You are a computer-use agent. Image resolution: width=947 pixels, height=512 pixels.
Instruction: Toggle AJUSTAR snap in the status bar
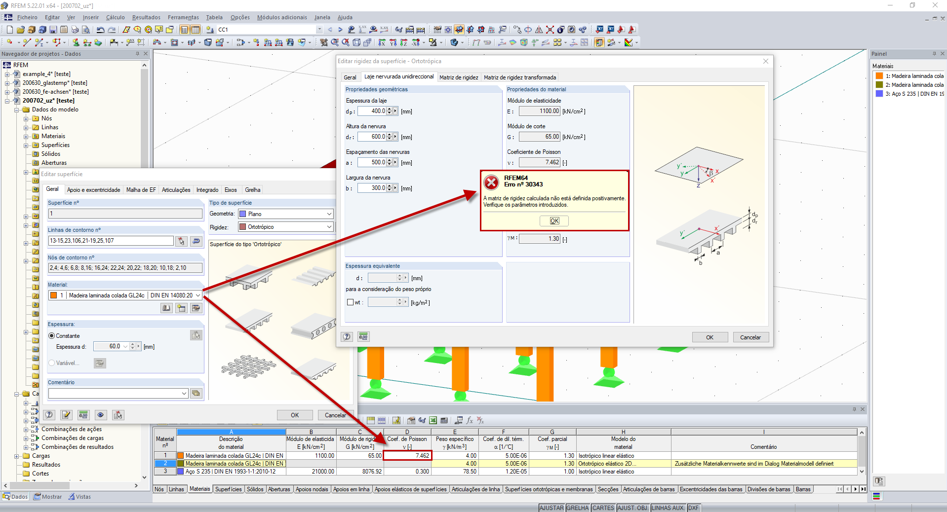pyautogui.click(x=552, y=508)
